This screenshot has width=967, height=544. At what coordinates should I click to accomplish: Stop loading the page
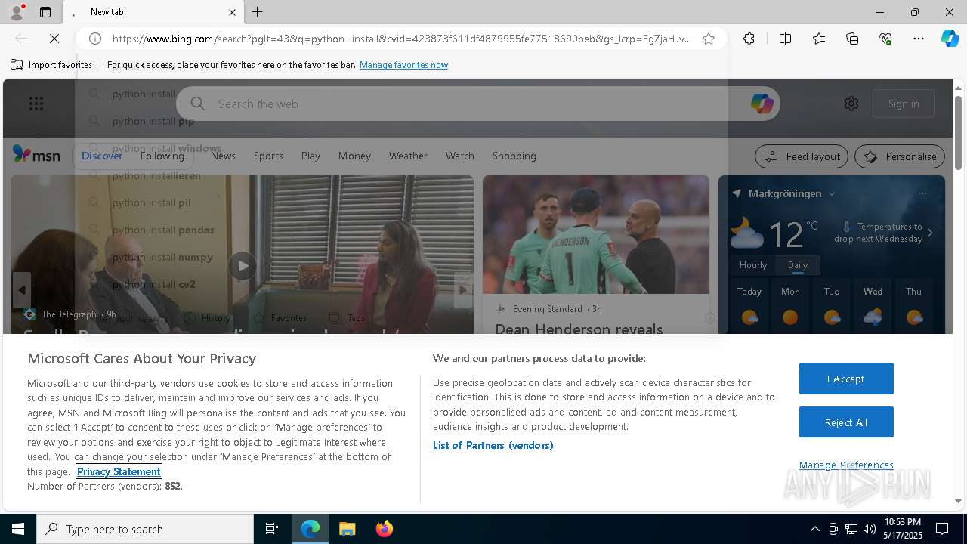pos(54,39)
